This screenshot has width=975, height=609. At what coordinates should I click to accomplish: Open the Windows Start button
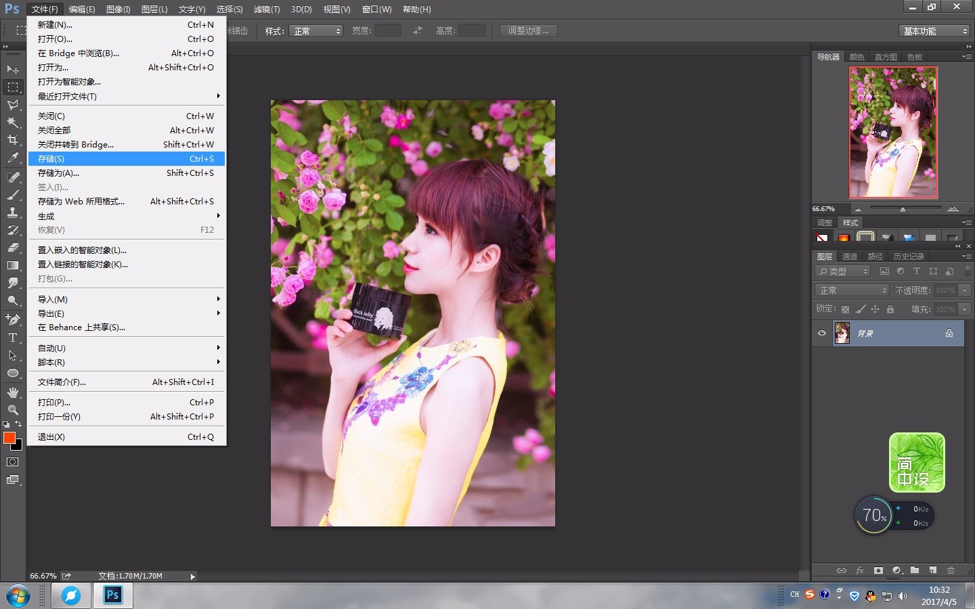pos(18,596)
